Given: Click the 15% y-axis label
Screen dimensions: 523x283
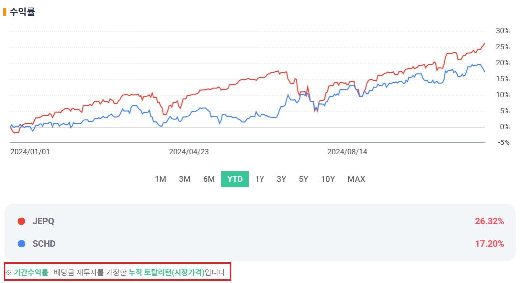Looking at the screenshot, I should (x=503, y=79).
